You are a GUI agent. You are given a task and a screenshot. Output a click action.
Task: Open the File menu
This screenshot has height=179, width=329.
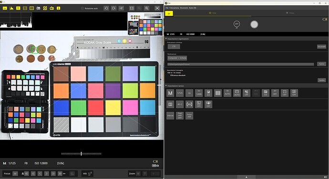[167, 8]
